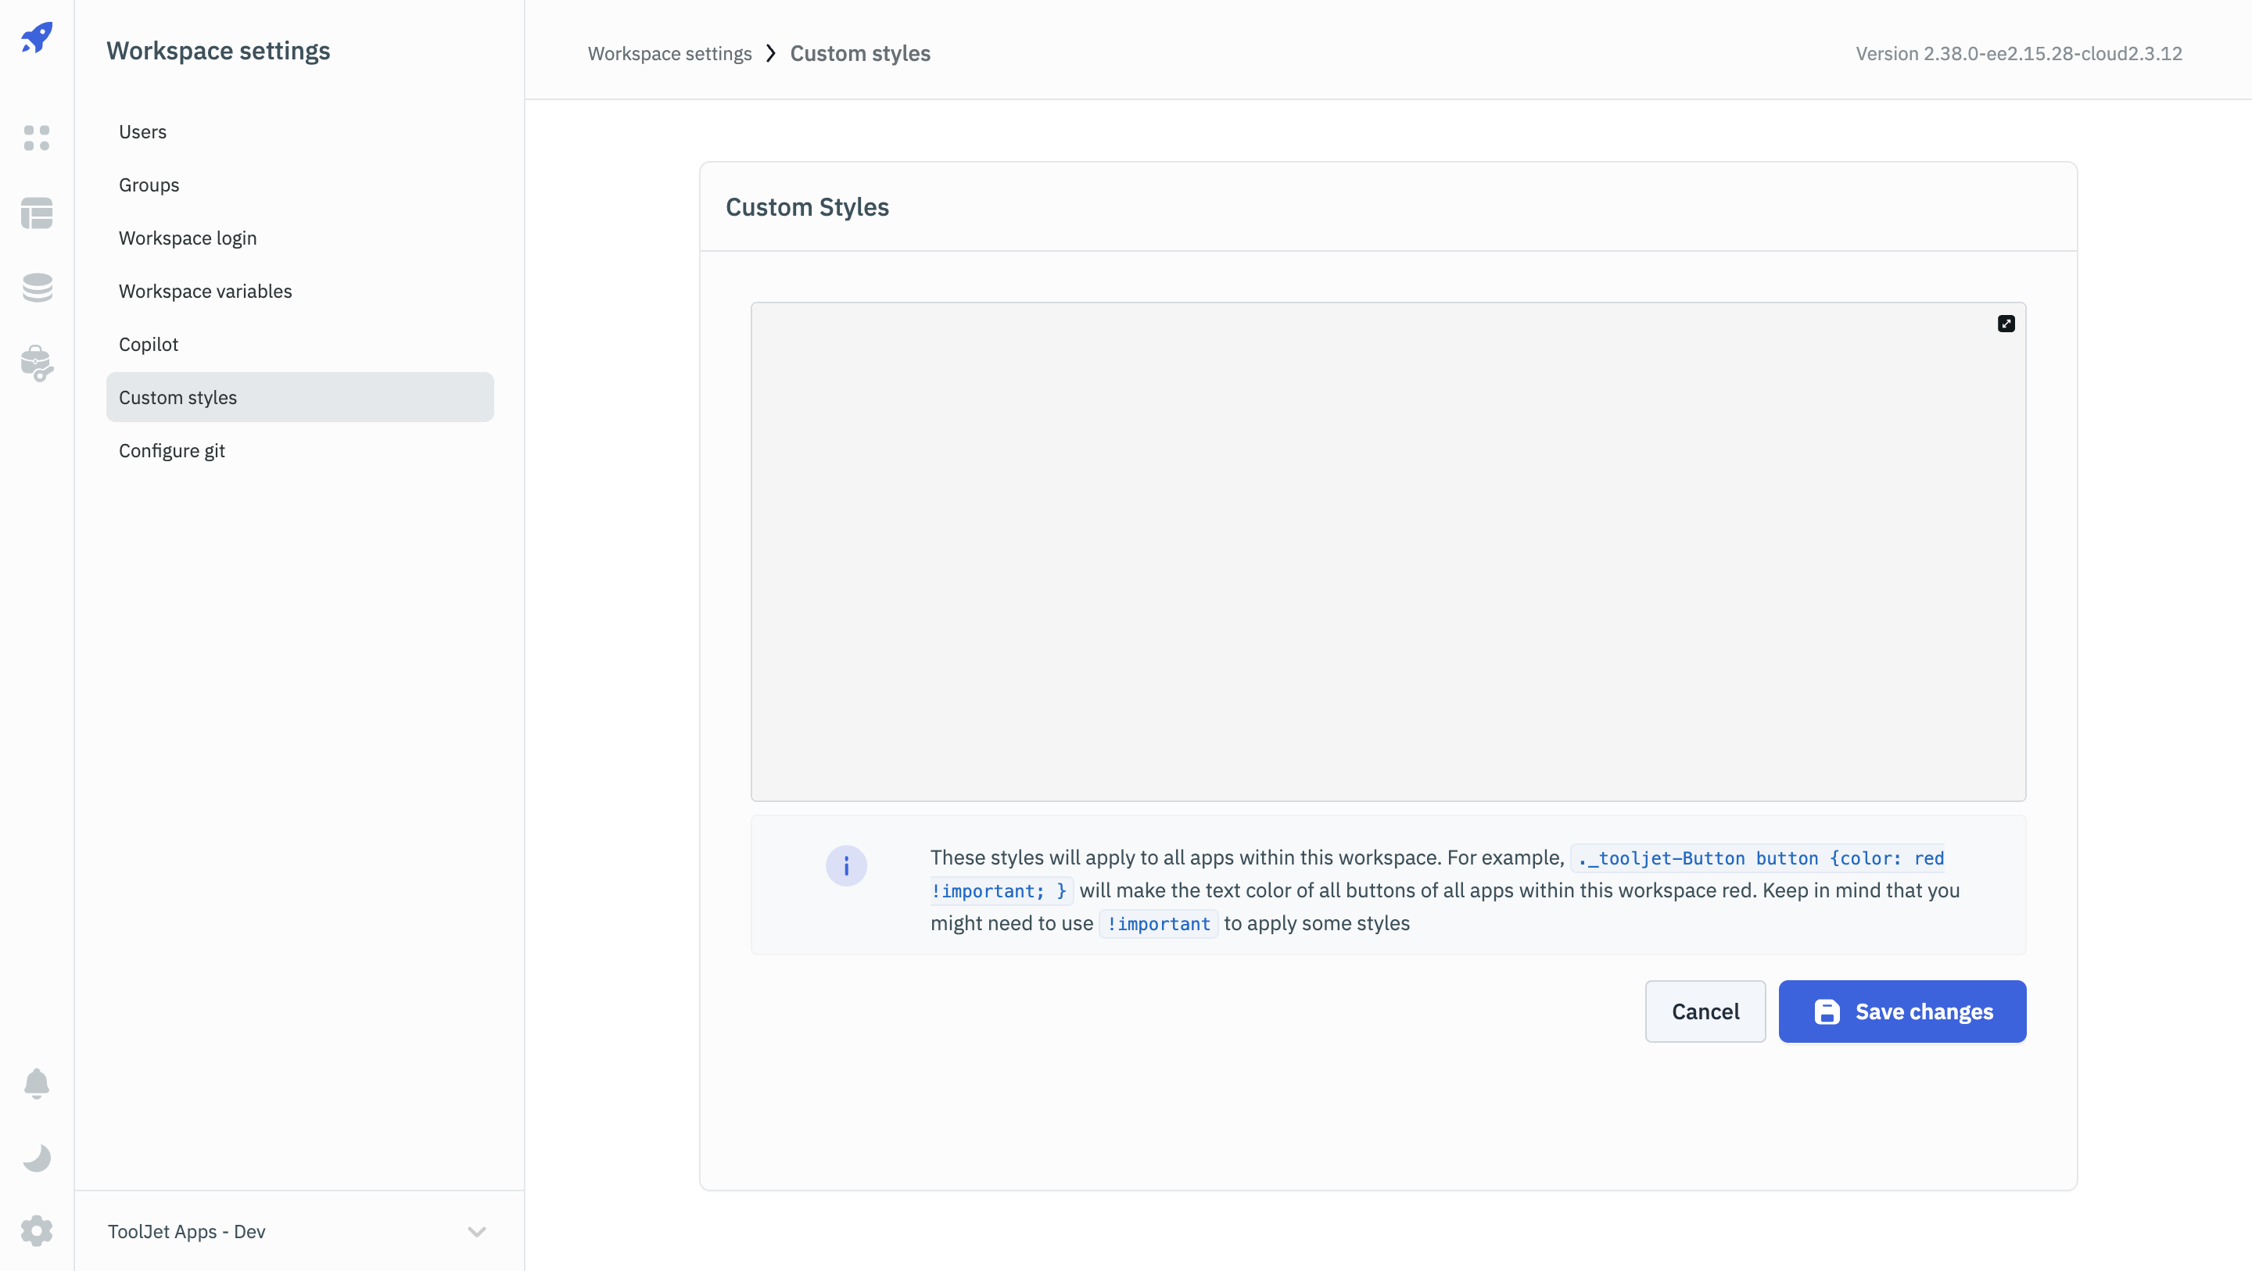
Task: Click the ToolJet rocket logo
Action: tap(37, 38)
